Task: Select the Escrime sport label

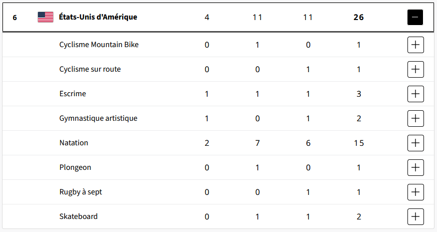Action: (73, 94)
